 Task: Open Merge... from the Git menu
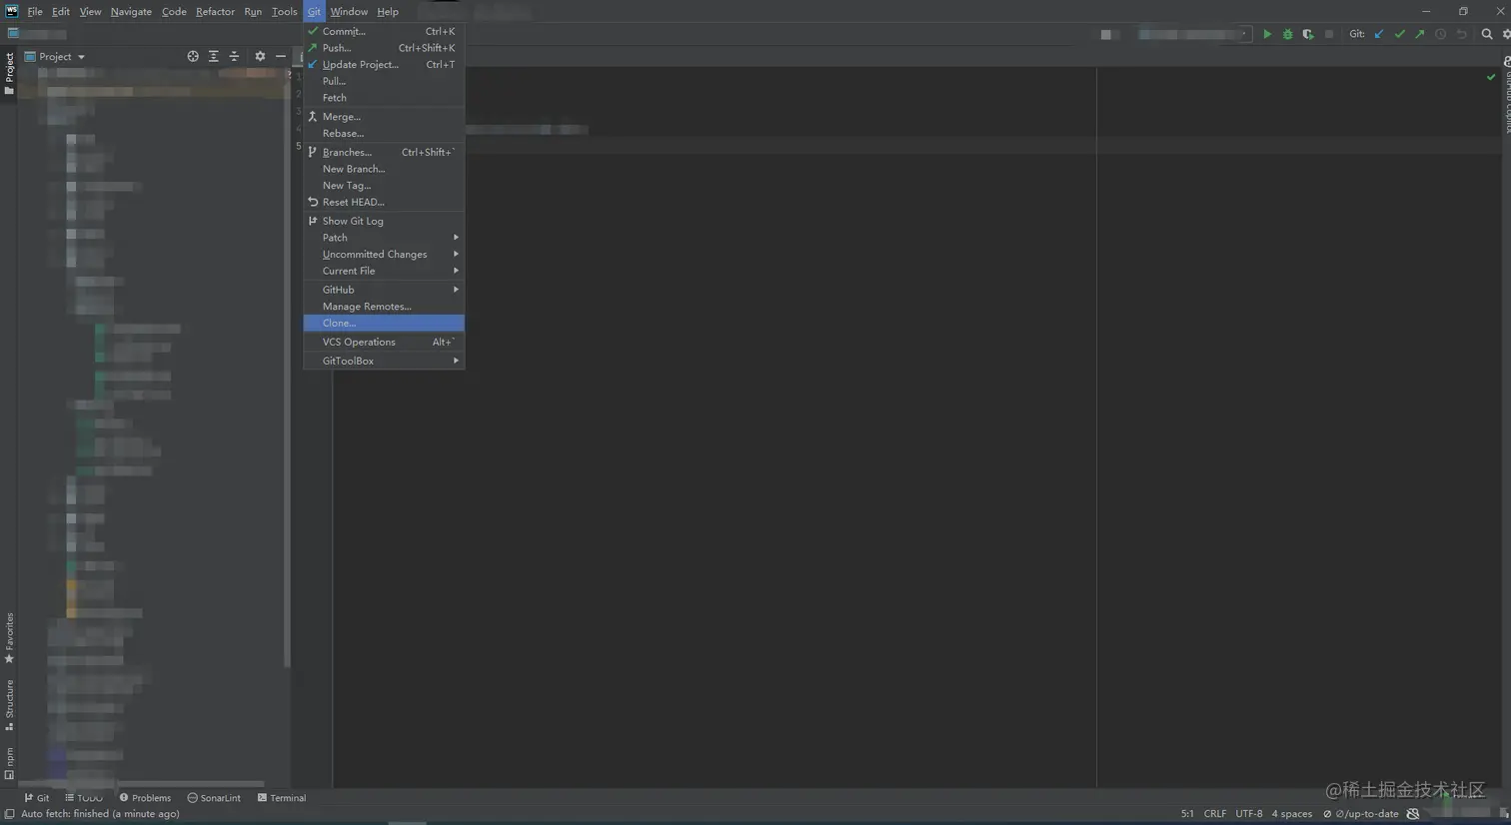coord(384,117)
